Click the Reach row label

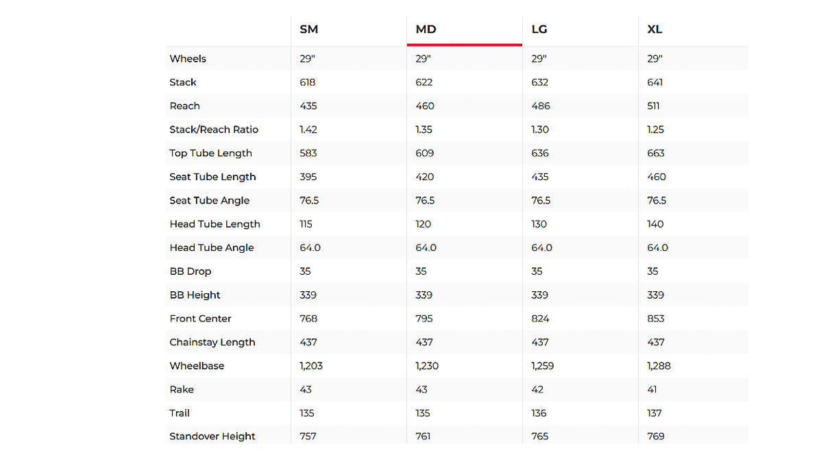tap(185, 106)
